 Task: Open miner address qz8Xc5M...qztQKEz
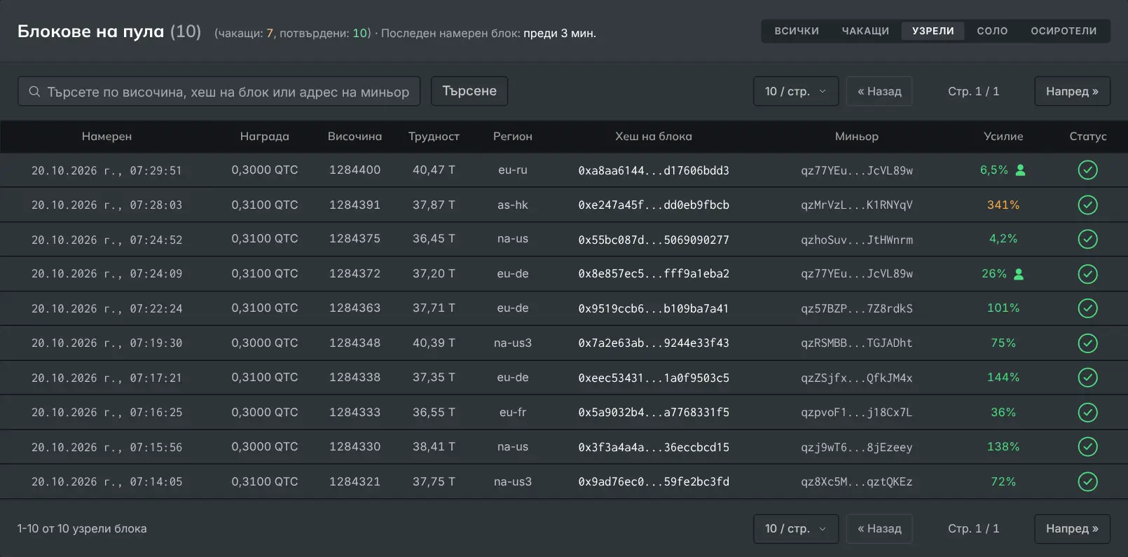[857, 481]
